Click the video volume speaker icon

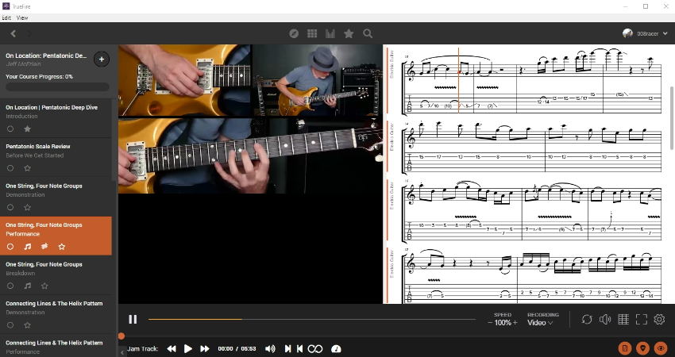click(605, 319)
